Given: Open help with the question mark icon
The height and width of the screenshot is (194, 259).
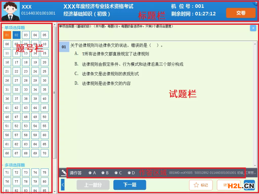Looking at the screenshot, I should coord(256,3).
